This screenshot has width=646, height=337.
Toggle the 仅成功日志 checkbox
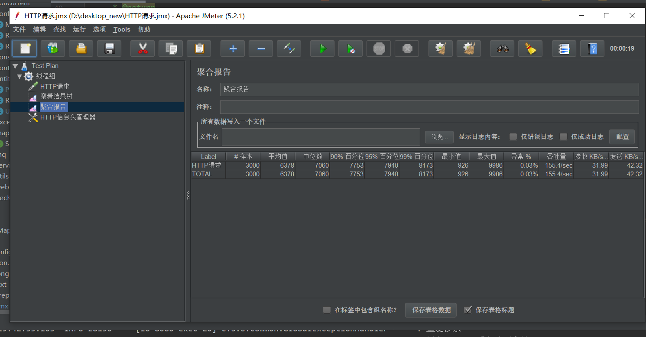point(563,137)
